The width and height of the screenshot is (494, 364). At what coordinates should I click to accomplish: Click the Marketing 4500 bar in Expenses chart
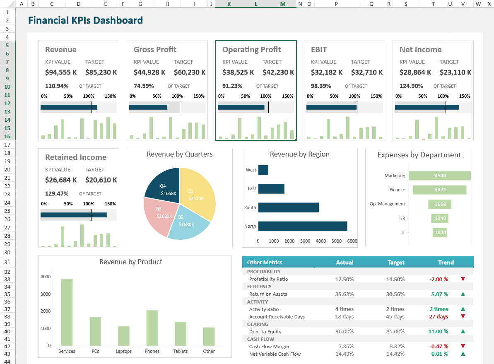[440, 176]
